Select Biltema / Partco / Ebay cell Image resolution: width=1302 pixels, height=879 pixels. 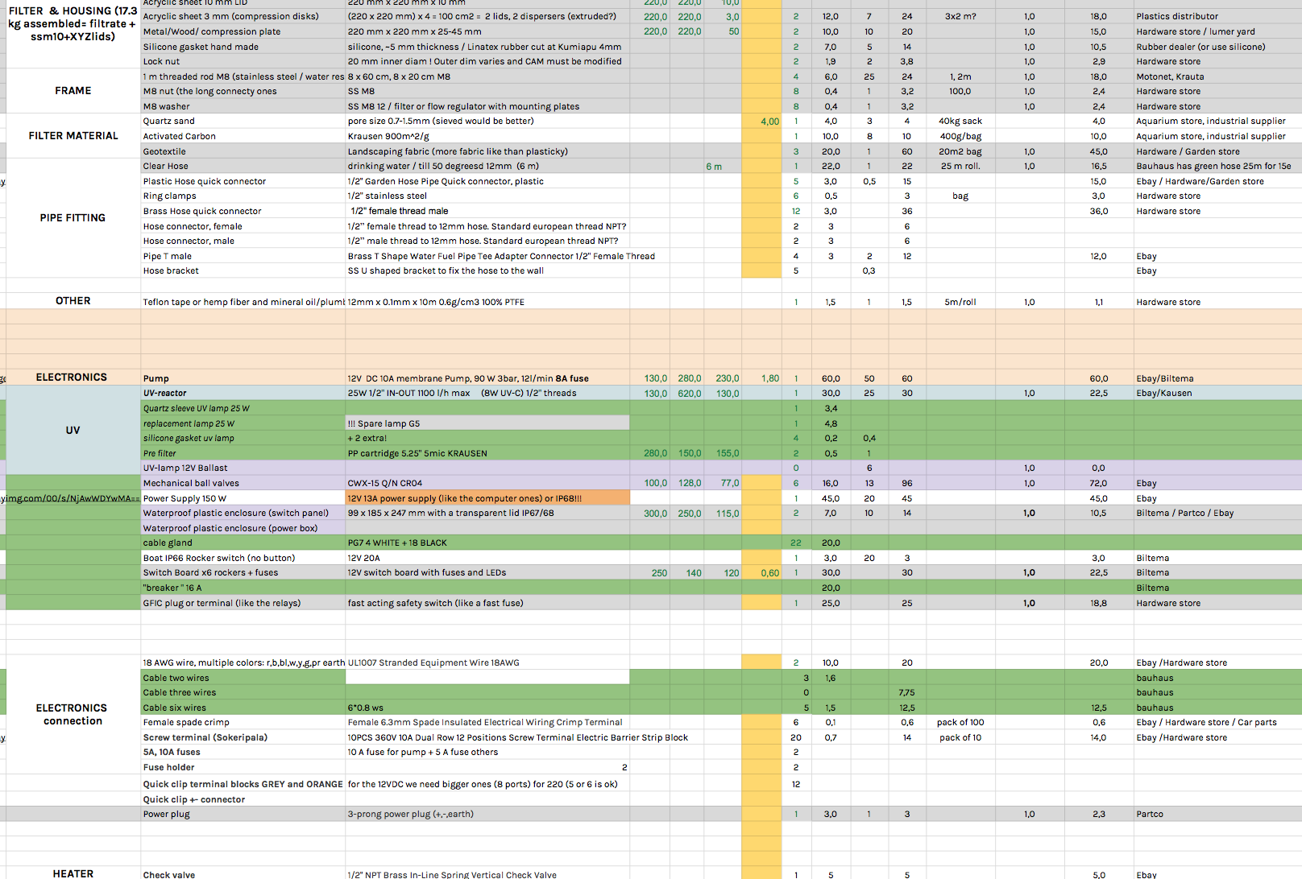(1217, 514)
